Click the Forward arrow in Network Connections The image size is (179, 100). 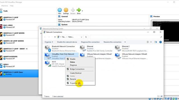click(x=49, y=37)
